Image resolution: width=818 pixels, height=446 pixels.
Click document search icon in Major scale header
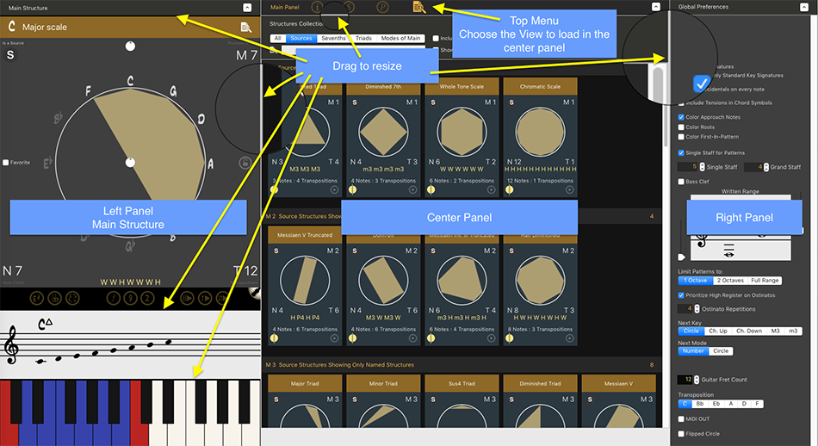tap(245, 27)
